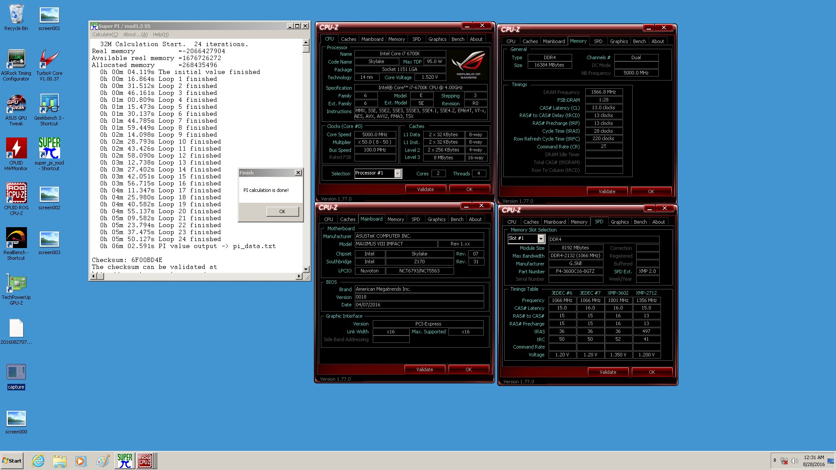Click the network tray icon
The width and height of the screenshot is (836, 470).
coord(784,461)
